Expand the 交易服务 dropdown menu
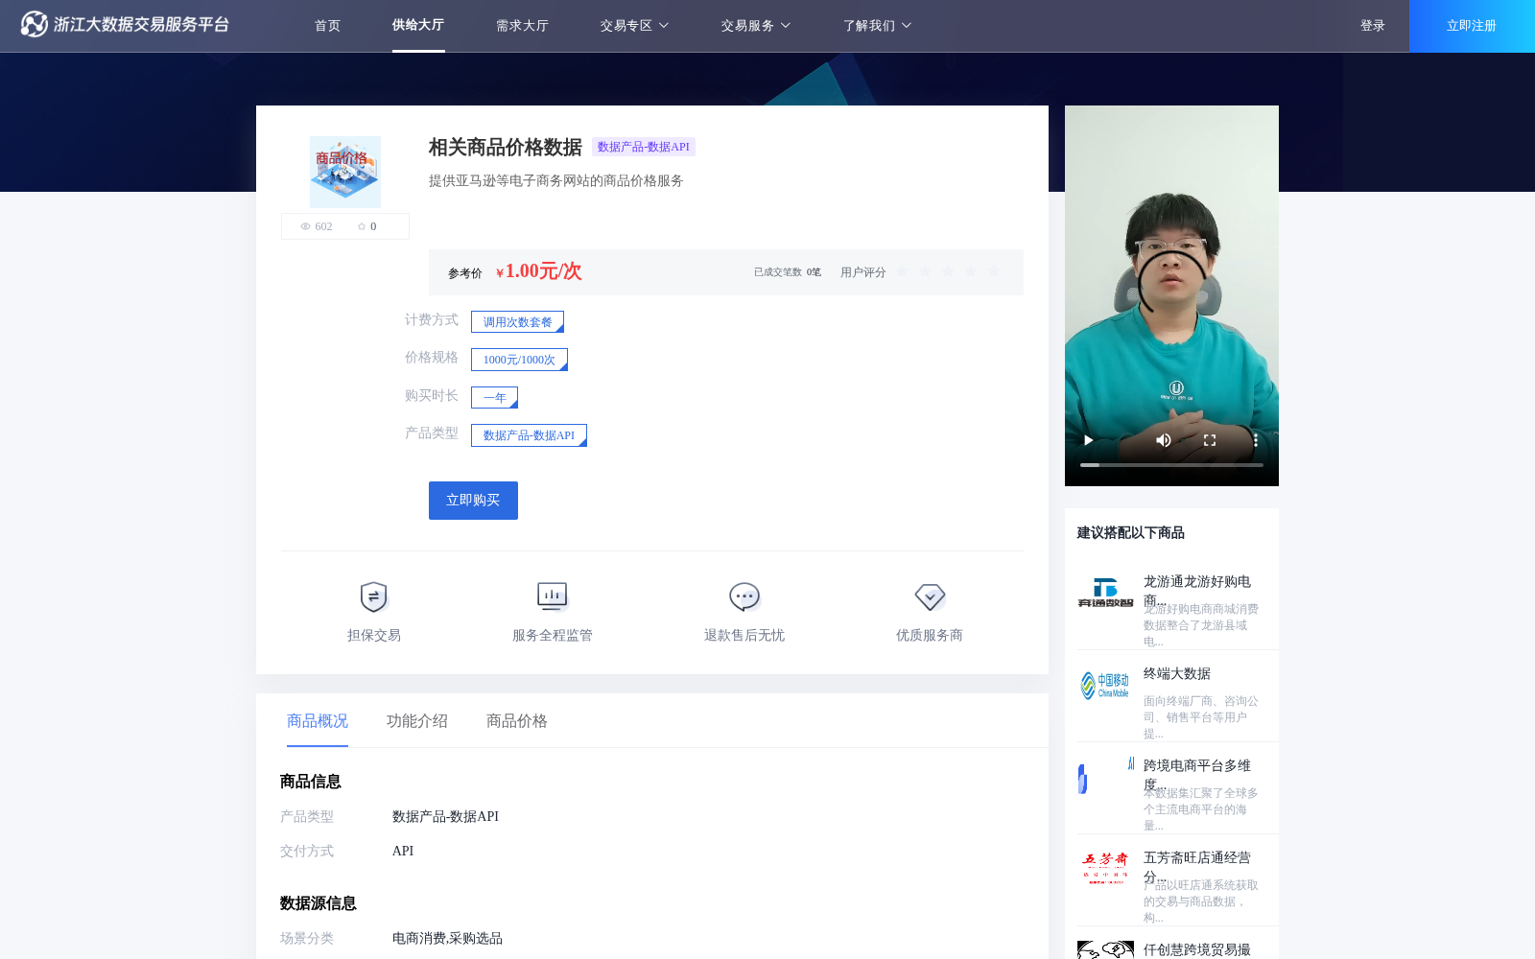Image resolution: width=1535 pixels, height=959 pixels. tap(755, 26)
